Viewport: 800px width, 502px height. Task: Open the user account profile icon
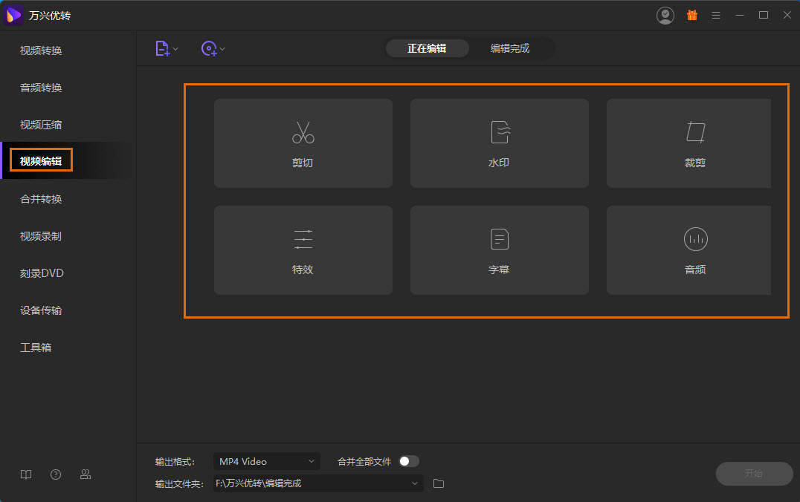[x=665, y=15]
